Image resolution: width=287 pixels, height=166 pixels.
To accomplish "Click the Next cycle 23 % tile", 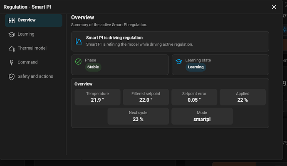I will click(138, 116).
